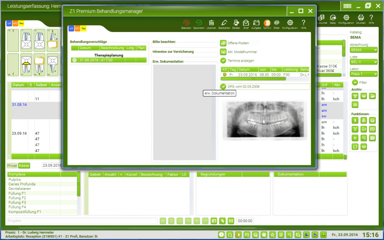
Task: Click Erw. Dokumentation text area
Action: coord(184,112)
